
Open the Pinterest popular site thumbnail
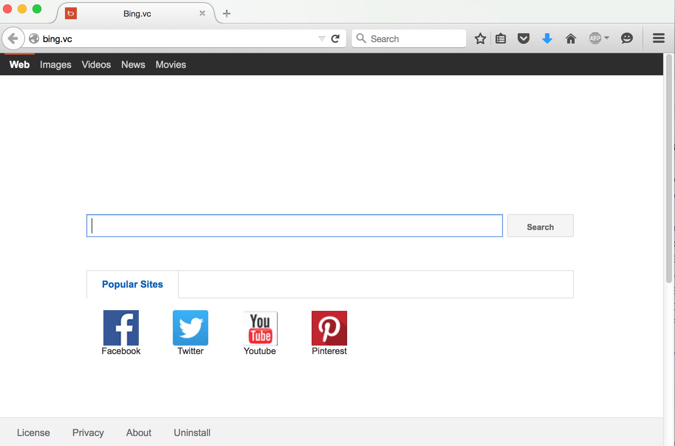coord(329,328)
